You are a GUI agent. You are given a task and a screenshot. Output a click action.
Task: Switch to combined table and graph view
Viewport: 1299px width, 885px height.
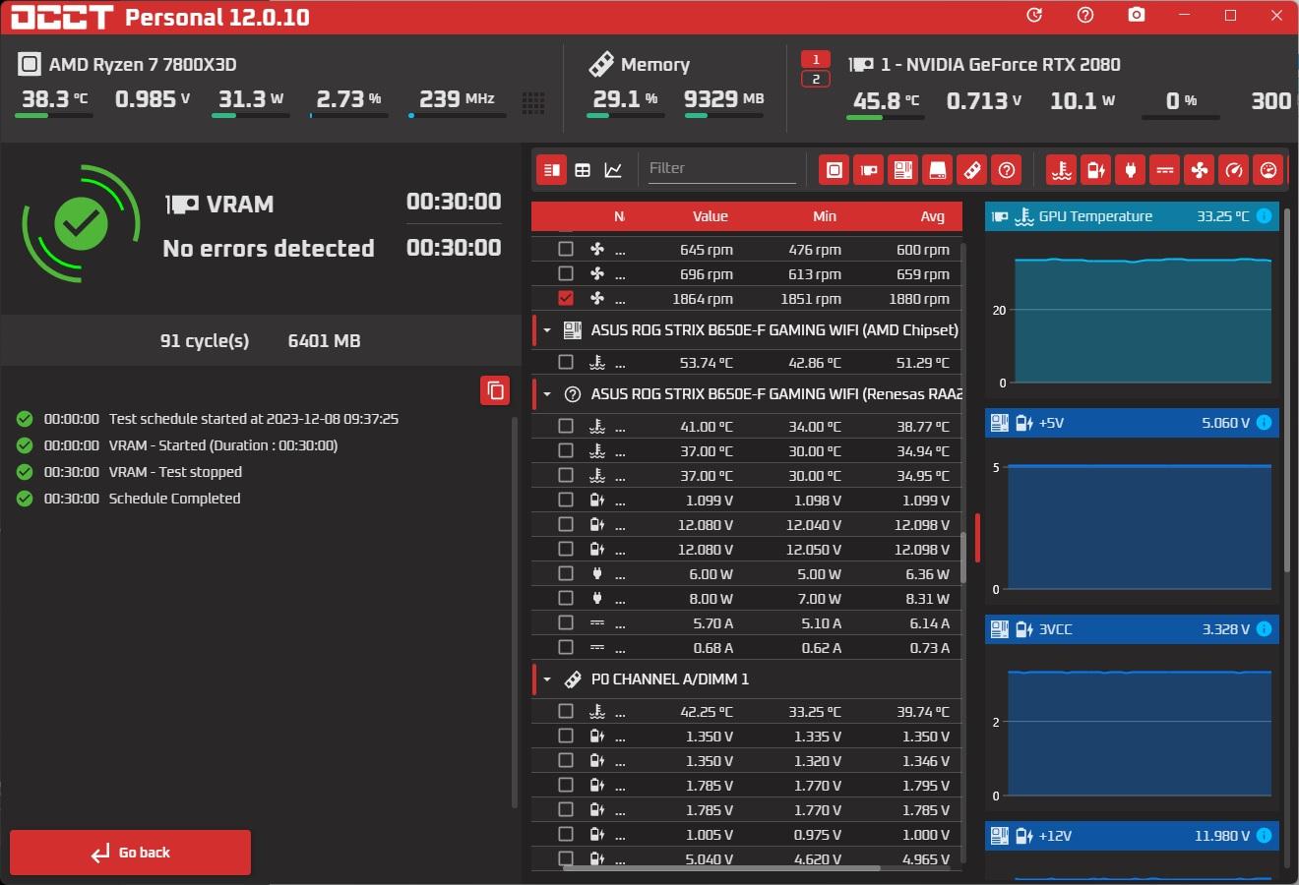pos(552,170)
